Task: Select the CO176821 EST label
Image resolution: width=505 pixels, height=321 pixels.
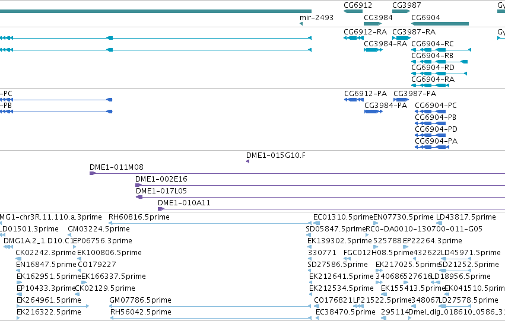Action: pos(334,301)
